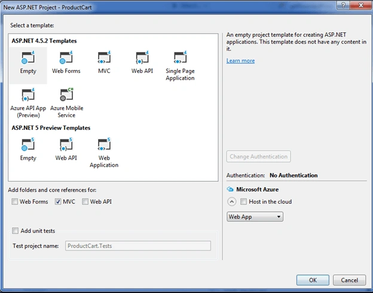Enable the Add unit tests checkbox

pyautogui.click(x=15, y=231)
